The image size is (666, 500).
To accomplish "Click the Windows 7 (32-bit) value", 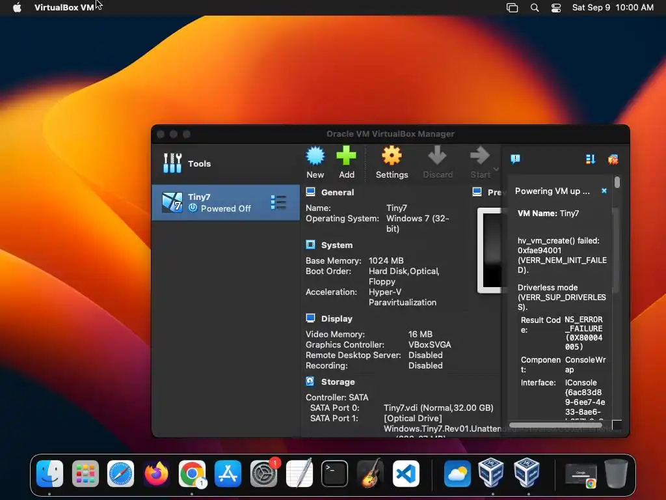I will coord(417,224).
